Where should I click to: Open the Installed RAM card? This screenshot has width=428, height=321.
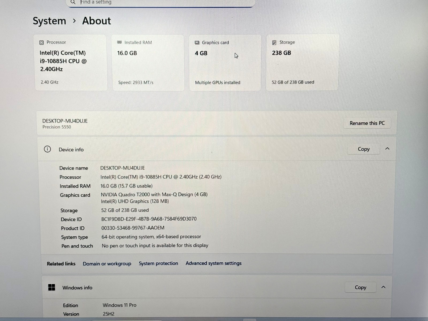[x=148, y=63]
